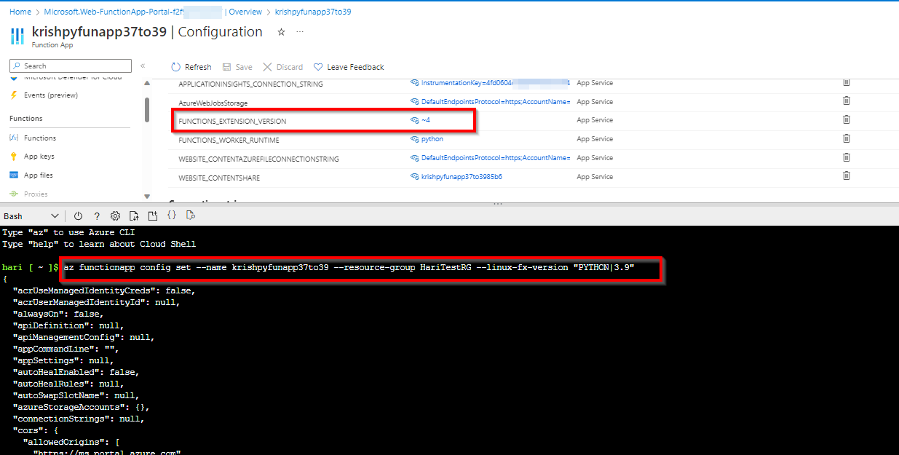The height and width of the screenshot is (455, 899).
Task: Delete the WEBSITE_CONTENTAZUREFILECONNECTIONSTRING setting
Action: point(847,157)
